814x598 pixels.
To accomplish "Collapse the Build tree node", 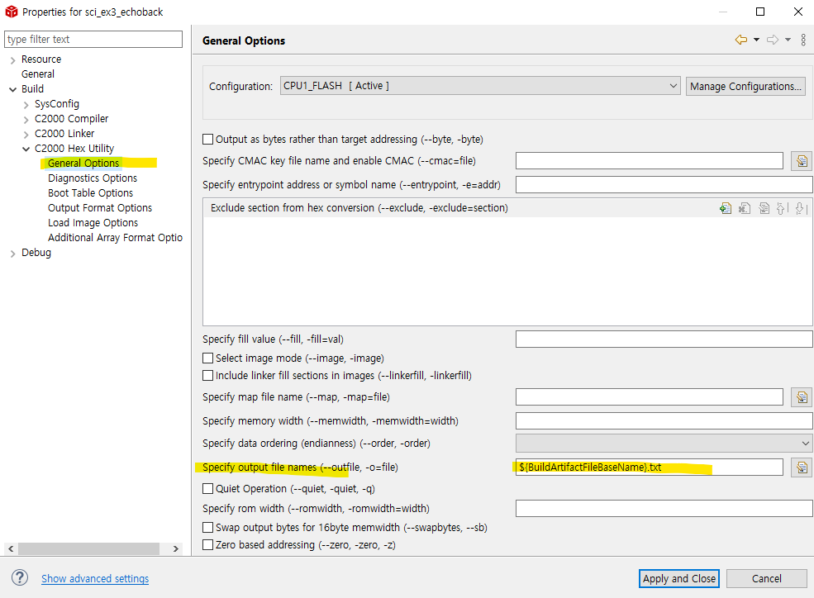I will [13, 90].
